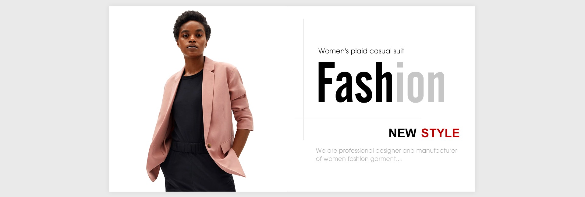Click the red word STYLE

440,133
